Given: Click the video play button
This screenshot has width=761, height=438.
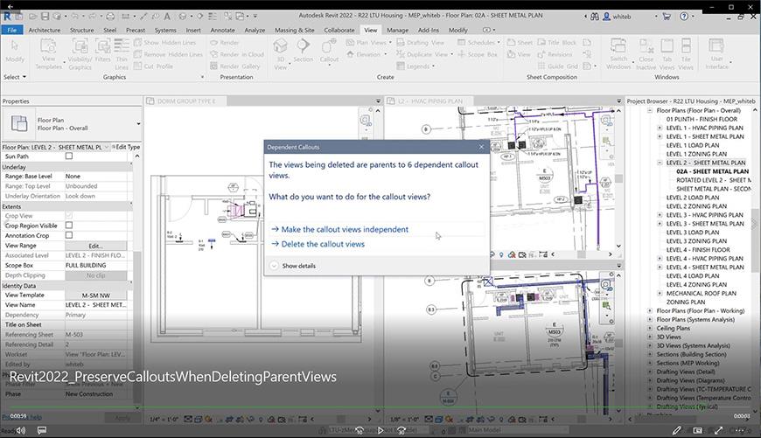Looking at the screenshot, I should (x=380, y=430).
